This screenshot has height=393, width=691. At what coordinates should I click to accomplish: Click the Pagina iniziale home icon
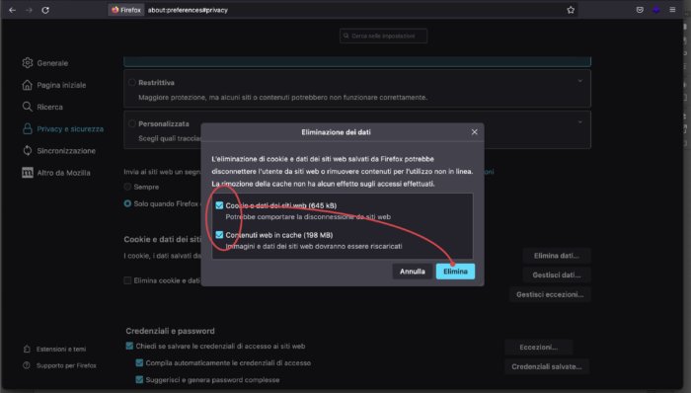[x=28, y=85]
